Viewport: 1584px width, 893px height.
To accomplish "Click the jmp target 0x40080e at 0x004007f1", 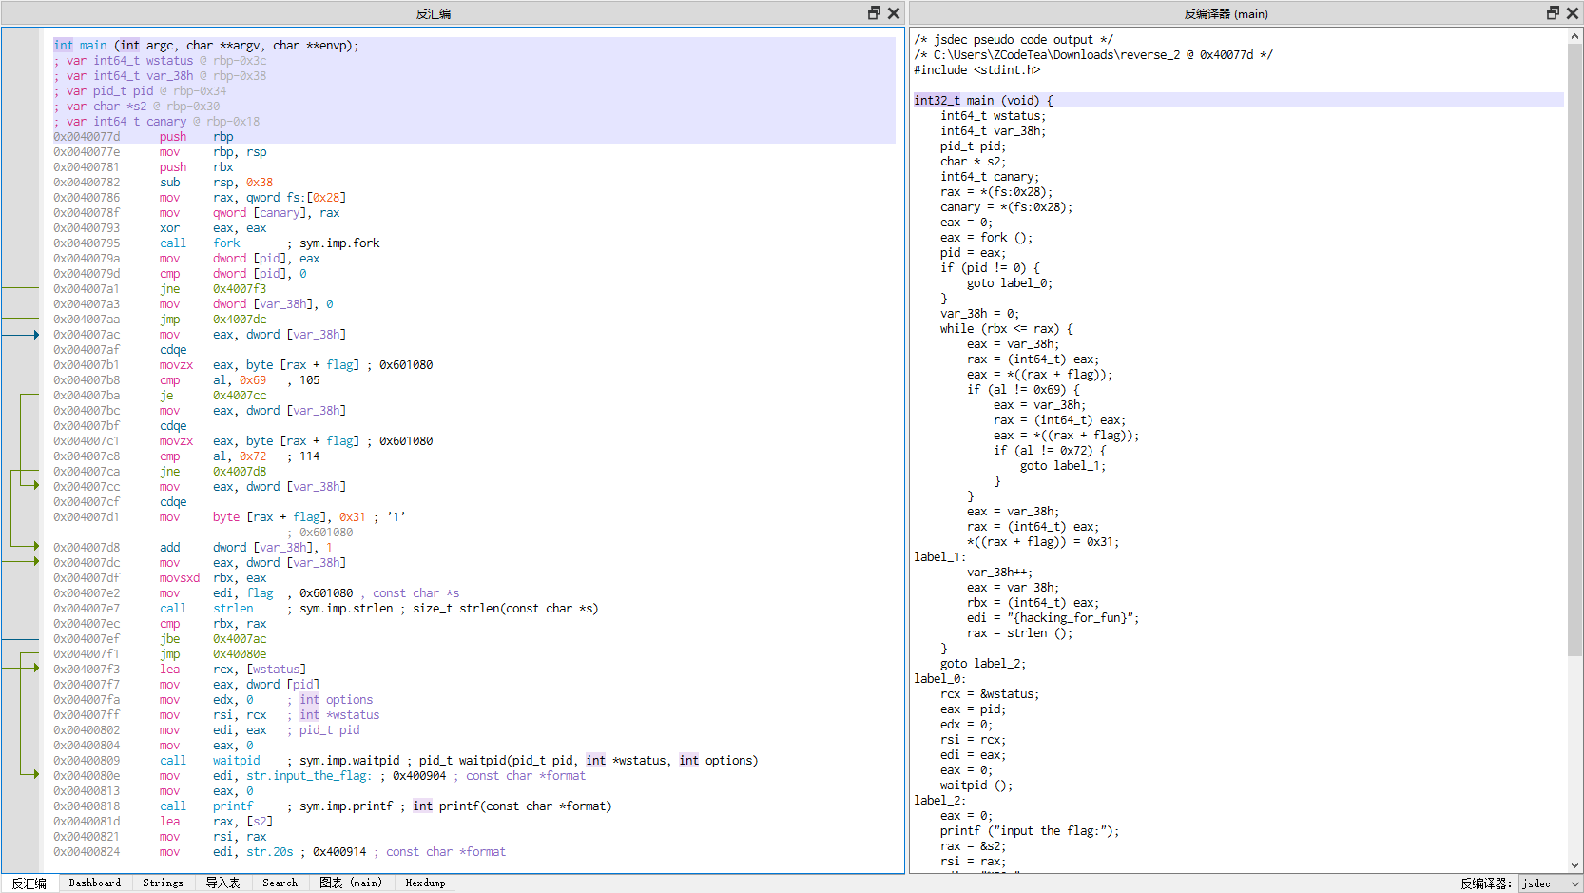I will pos(240,654).
